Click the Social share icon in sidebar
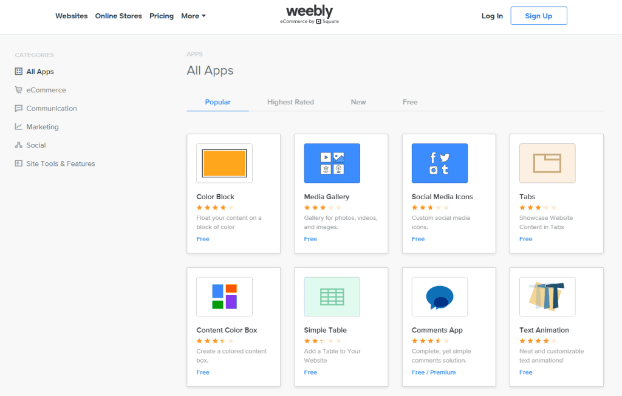Image resolution: width=622 pixels, height=396 pixels. pyautogui.click(x=19, y=145)
